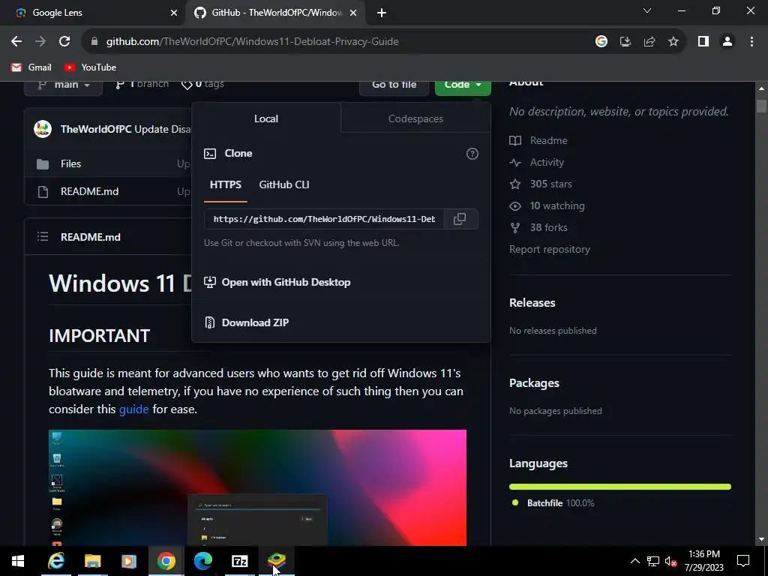Click the Batchfile language entry
Screen dimensions: 768x576
[x=553, y=503]
